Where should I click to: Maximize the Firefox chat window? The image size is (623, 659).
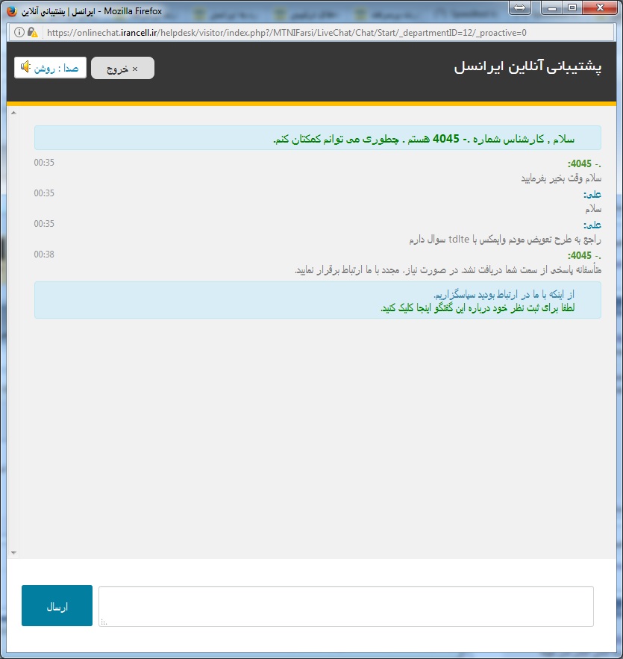coord(572,7)
